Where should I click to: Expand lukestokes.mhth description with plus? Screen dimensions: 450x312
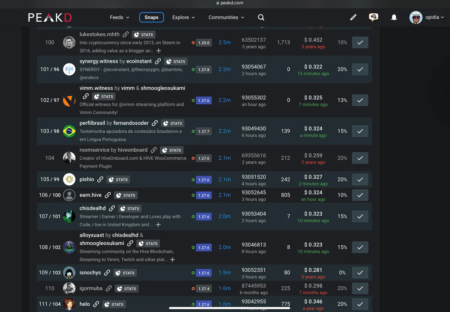pos(159,51)
